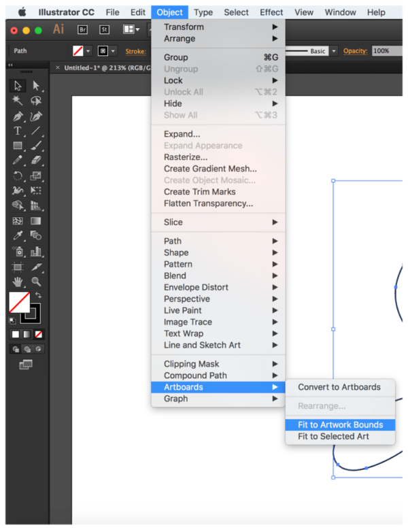
Task: Select the Line Segment tool
Action: click(x=36, y=131)
